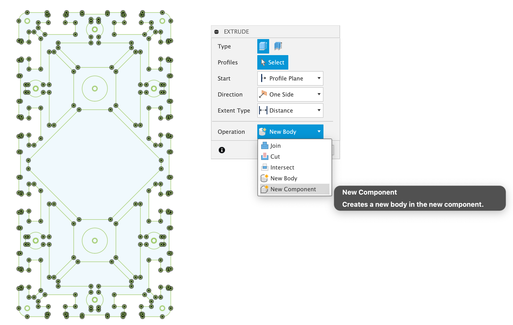
Task: Click the Cut operation icon
Action: tap(265, 157)
